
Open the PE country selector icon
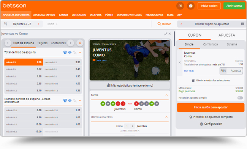[180, 6]
